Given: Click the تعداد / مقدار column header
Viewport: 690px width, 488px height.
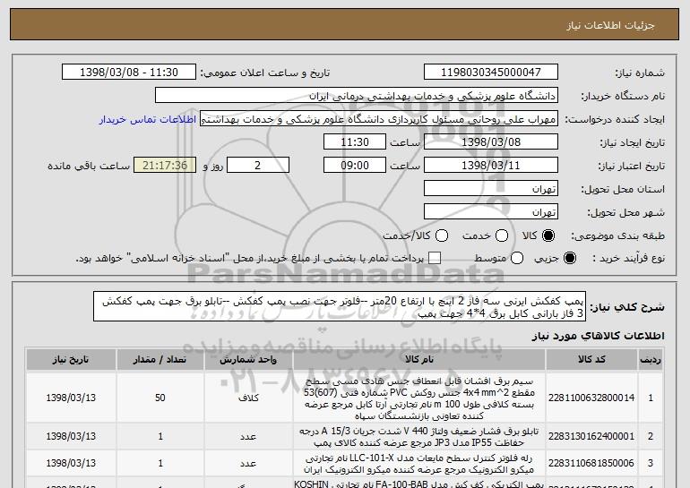Looking at the screenshot, I should pos(160,360).
